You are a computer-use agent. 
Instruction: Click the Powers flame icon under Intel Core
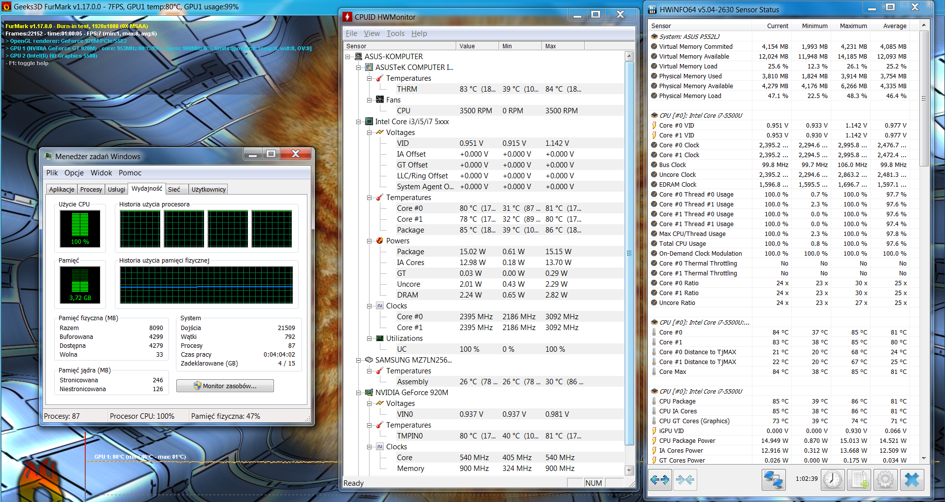380,240
